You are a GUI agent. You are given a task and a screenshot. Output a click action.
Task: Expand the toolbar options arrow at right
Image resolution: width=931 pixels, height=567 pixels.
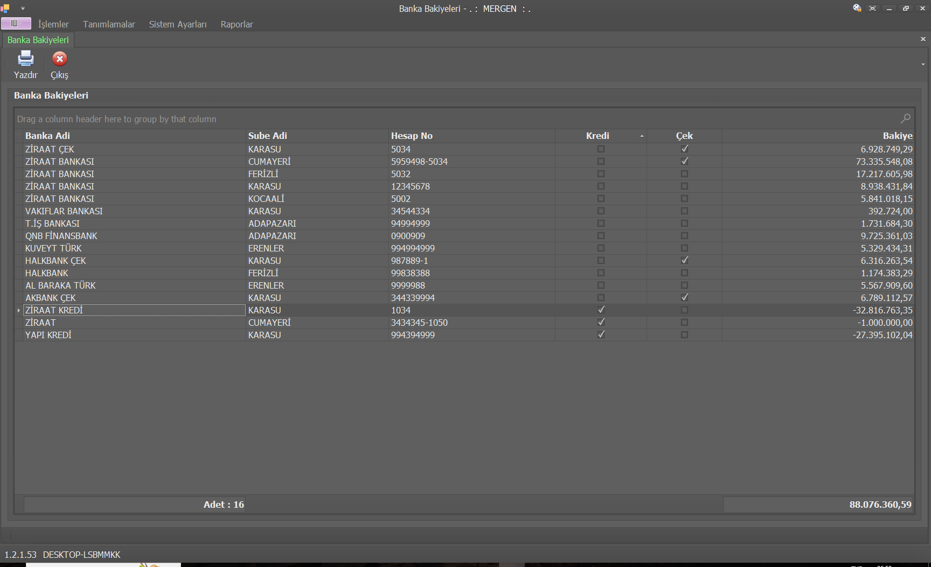coord(923,65)
